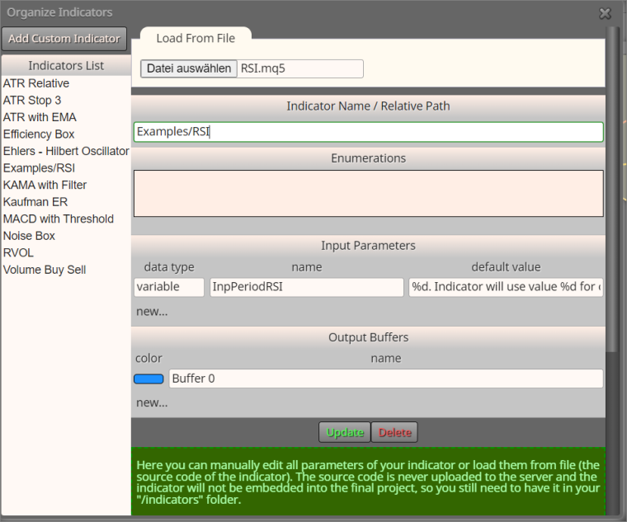Open the variable data type field
This screenshot has width=627, height=522.
(x=169, y=287)
